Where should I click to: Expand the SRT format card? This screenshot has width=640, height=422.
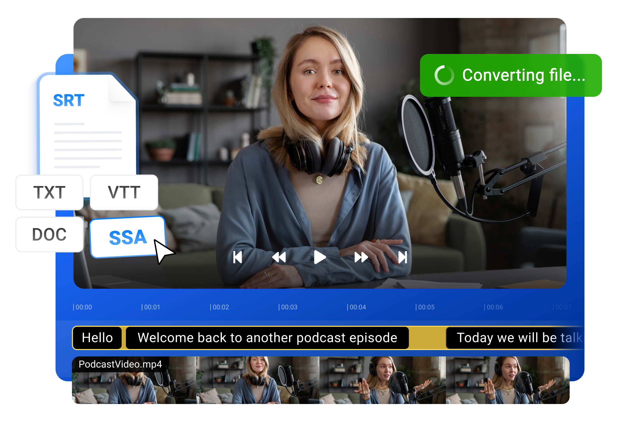tap(69, 100)
